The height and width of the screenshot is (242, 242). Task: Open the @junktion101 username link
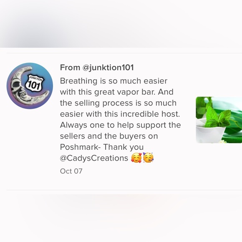tap(108, 68)
